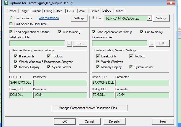Screen dimensions: 181x127
Task: Click the J-LINK side Edit... button
Action: [163, 43]
